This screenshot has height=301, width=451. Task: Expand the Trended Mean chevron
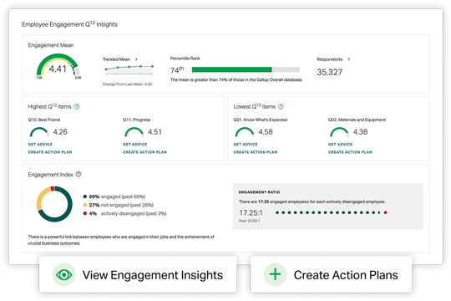(136, 59)
